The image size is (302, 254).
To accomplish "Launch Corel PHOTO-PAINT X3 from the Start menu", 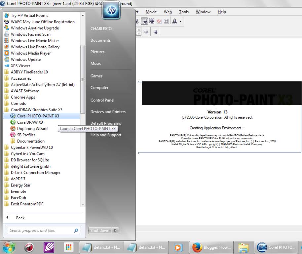I will (x=37, y=116).
